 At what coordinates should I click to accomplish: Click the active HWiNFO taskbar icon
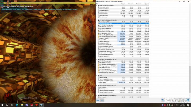41,105
